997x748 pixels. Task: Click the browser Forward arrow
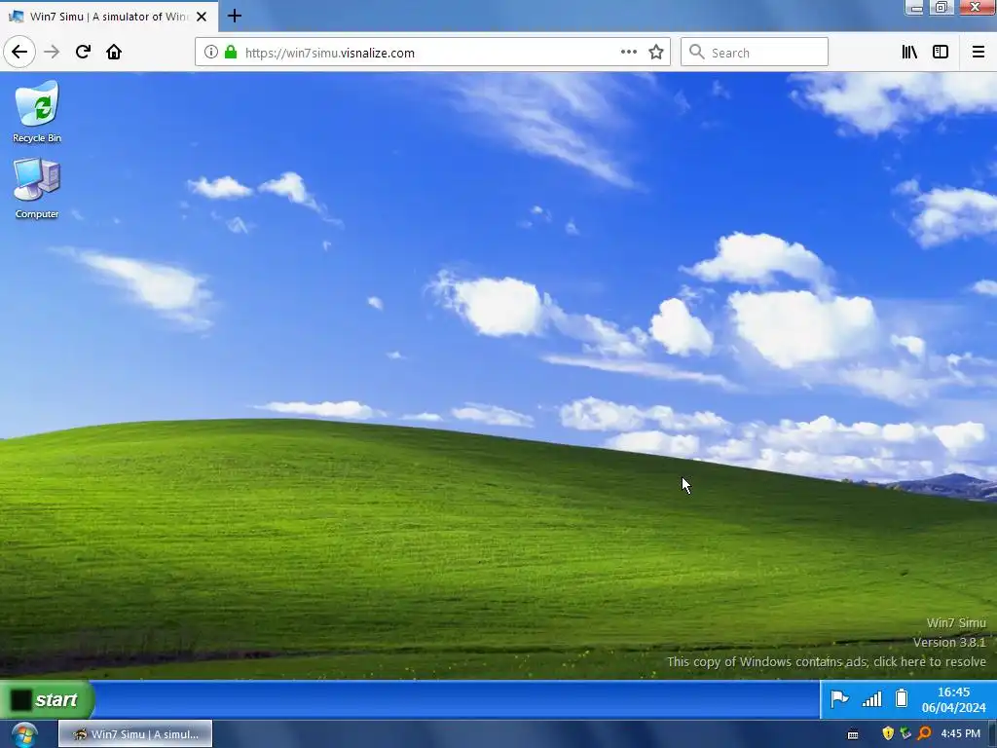pyautogui.click(x=52, y=52)
